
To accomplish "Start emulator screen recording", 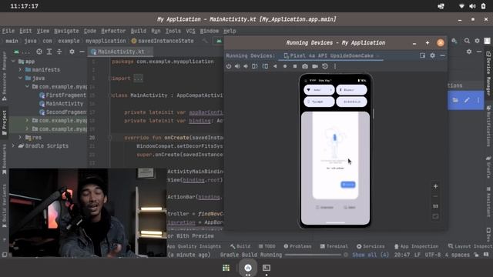I will [315, 66].
